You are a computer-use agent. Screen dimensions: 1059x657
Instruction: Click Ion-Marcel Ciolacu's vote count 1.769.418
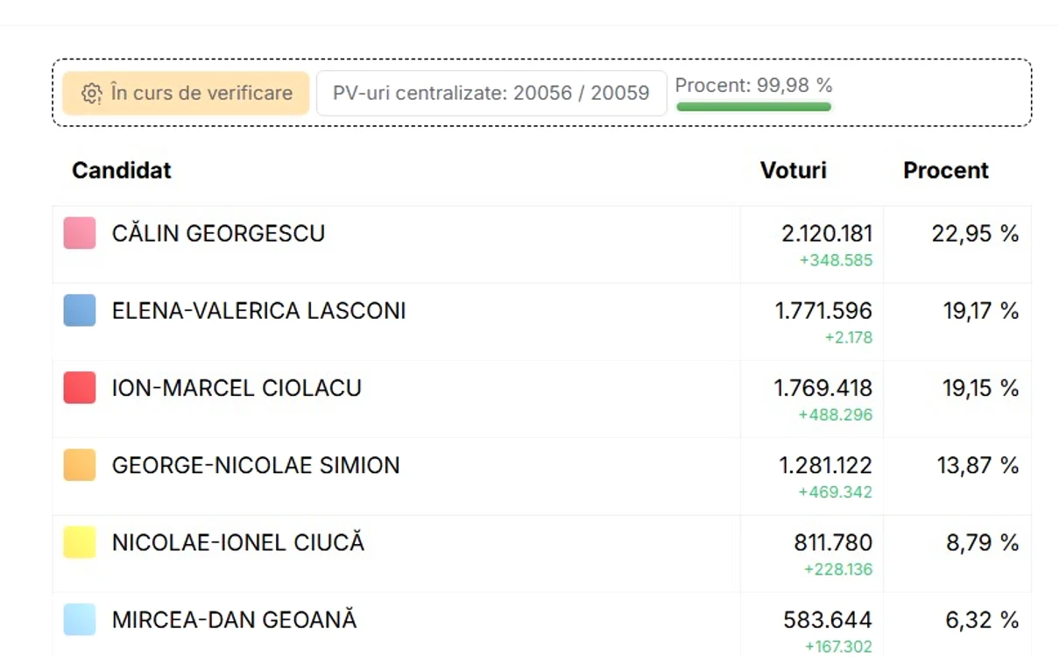tap(823, 388)
